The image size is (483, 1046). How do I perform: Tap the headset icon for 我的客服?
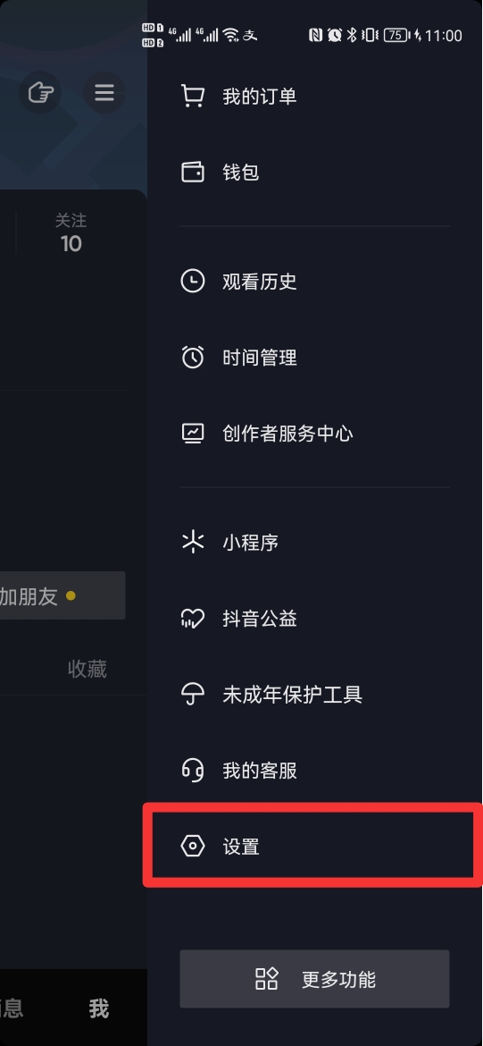pyautogui.click(x=193, y=771)
